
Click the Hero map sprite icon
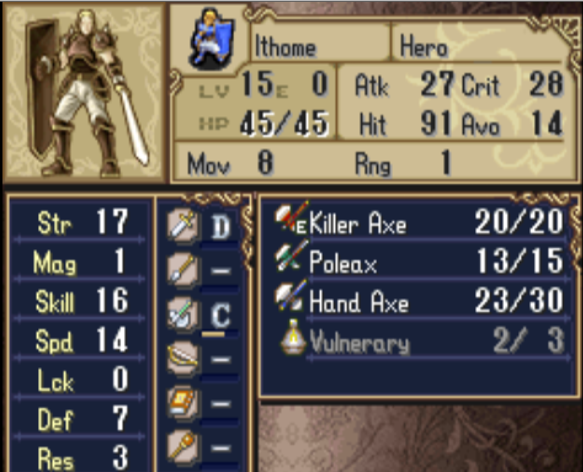[211, 39]
